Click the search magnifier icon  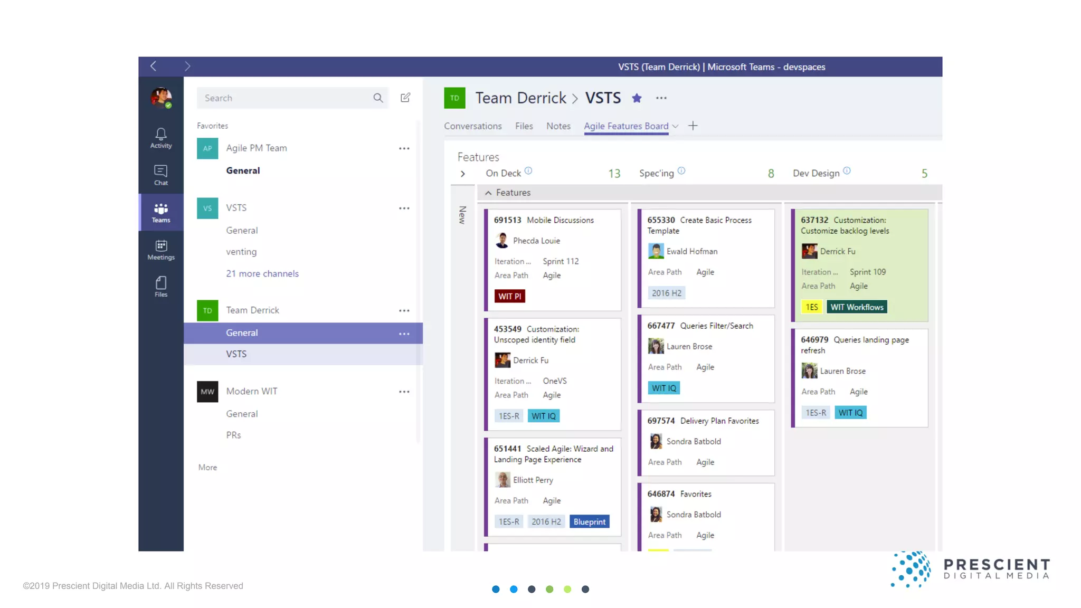pos(378,98)
